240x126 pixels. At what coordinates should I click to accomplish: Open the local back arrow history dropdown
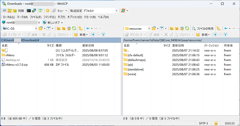pyautogui.click(x=92, y=28)
